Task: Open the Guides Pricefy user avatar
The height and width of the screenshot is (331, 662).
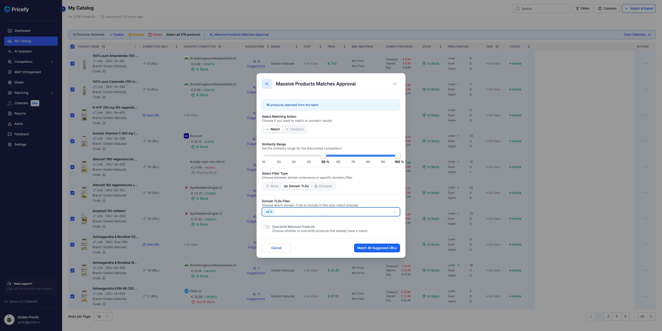Action: [x=9, y=320]
